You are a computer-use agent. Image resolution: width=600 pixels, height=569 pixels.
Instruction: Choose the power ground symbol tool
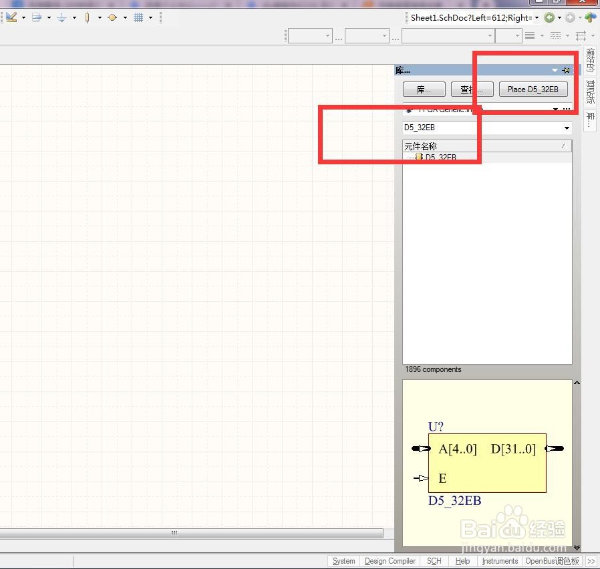pyautogui.click(x=61, y=17)
